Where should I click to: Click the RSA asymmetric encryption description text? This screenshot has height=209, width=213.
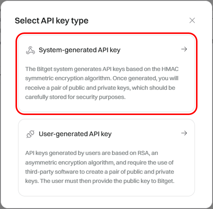[100, 167]
